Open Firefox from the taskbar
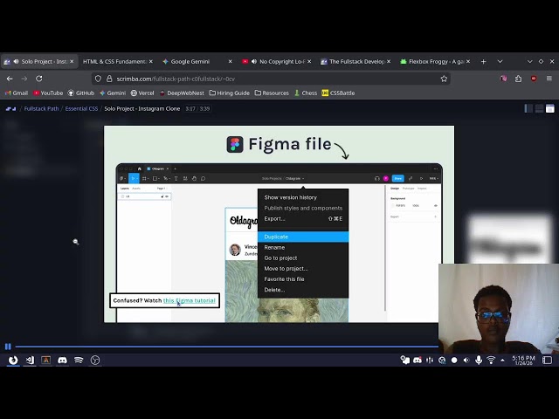Screen dimensions: 559x419 point(13,360)
